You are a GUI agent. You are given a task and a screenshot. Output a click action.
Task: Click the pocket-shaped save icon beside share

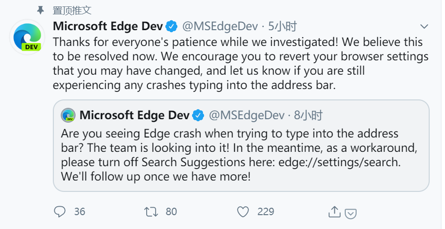[351, 213]
